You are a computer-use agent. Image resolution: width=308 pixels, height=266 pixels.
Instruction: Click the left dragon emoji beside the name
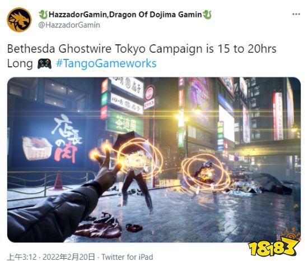(x=43, y=15)
